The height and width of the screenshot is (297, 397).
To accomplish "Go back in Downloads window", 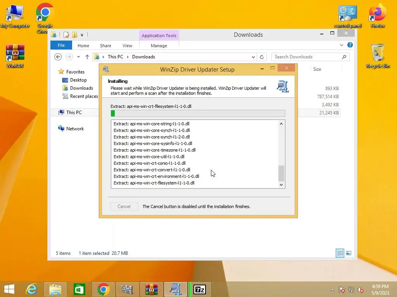I will (x=58, y=57).
